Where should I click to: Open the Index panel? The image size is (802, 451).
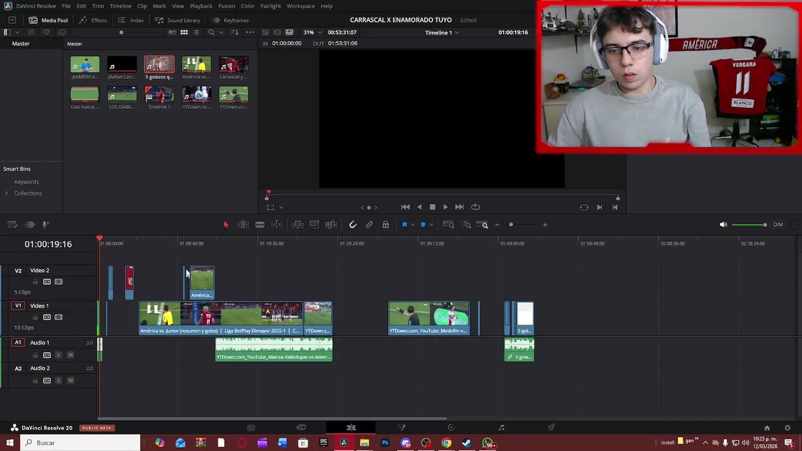[130, 20]
